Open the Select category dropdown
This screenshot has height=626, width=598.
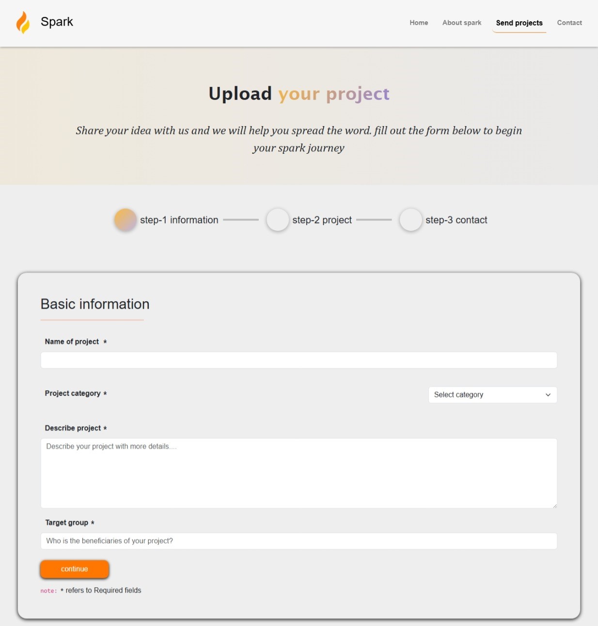[x=492, y=395]
